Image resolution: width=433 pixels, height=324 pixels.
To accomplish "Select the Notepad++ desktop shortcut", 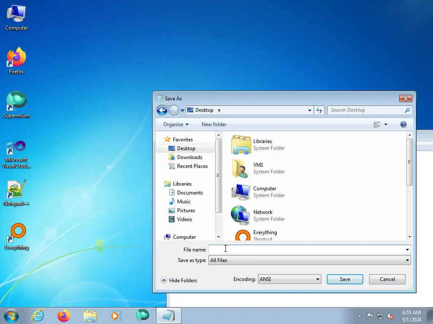I will (x=16, y=193).
